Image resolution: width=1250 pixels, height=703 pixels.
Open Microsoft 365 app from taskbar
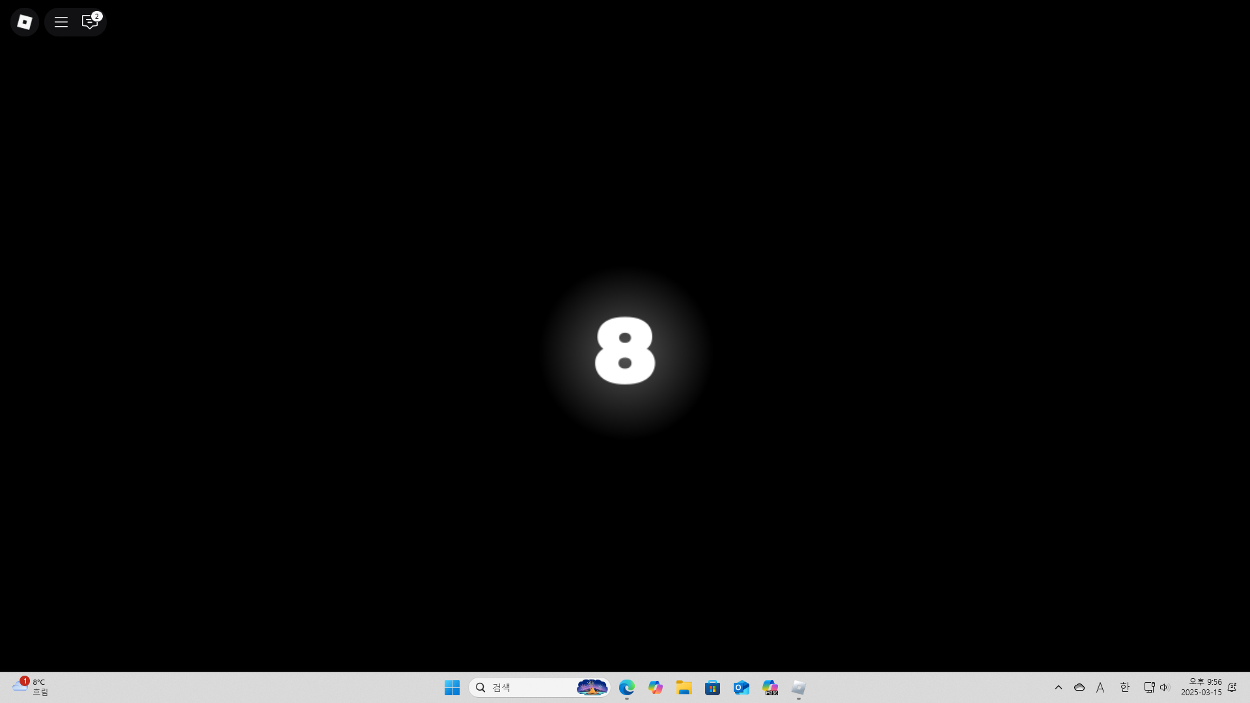pos(770,687)
